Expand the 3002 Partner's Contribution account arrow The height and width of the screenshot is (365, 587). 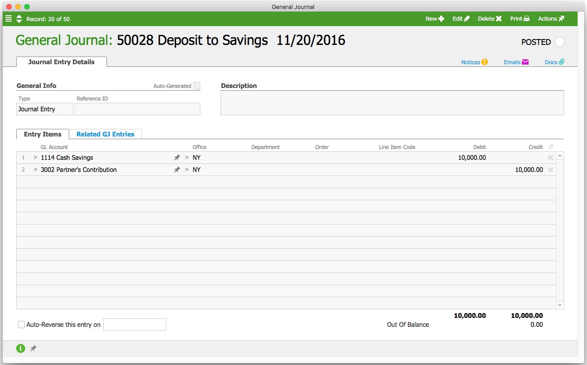[x=35, y=170]
